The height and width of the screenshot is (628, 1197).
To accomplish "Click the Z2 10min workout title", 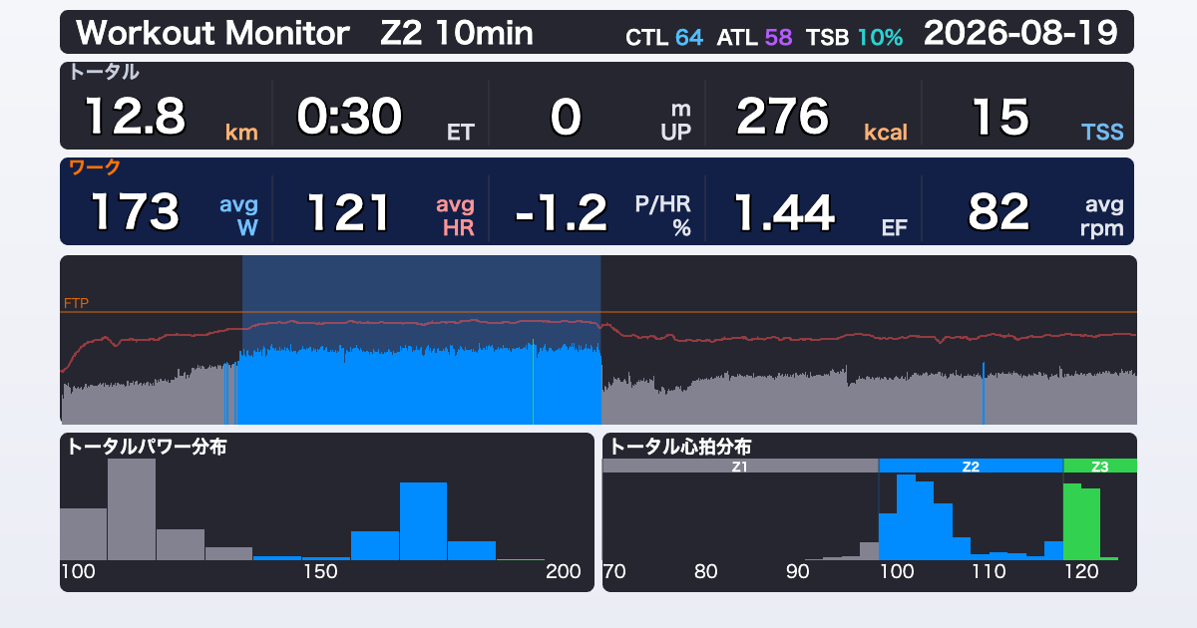I will pos(457,34).
